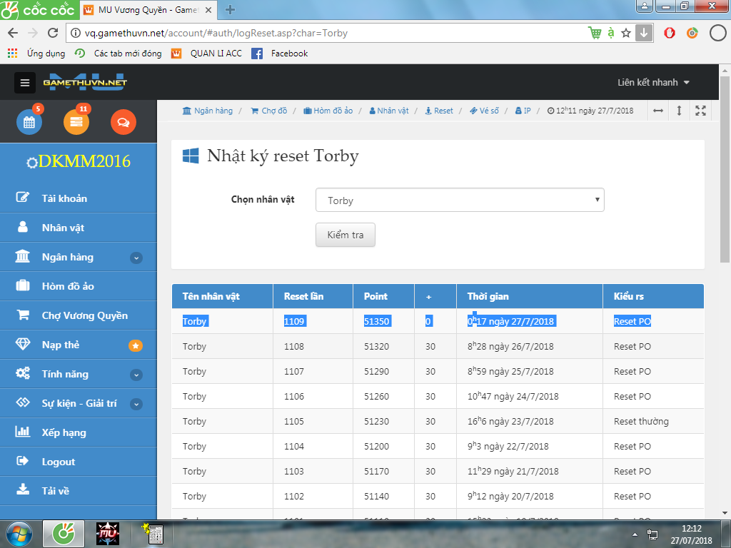Viewport: 731px width, 548px height.
Task: Click the fullscreen expand icon
Action: (x=700, y=111)
